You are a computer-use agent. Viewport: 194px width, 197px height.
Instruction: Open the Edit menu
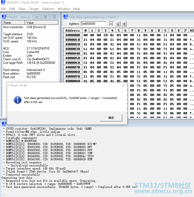(12, 9)
